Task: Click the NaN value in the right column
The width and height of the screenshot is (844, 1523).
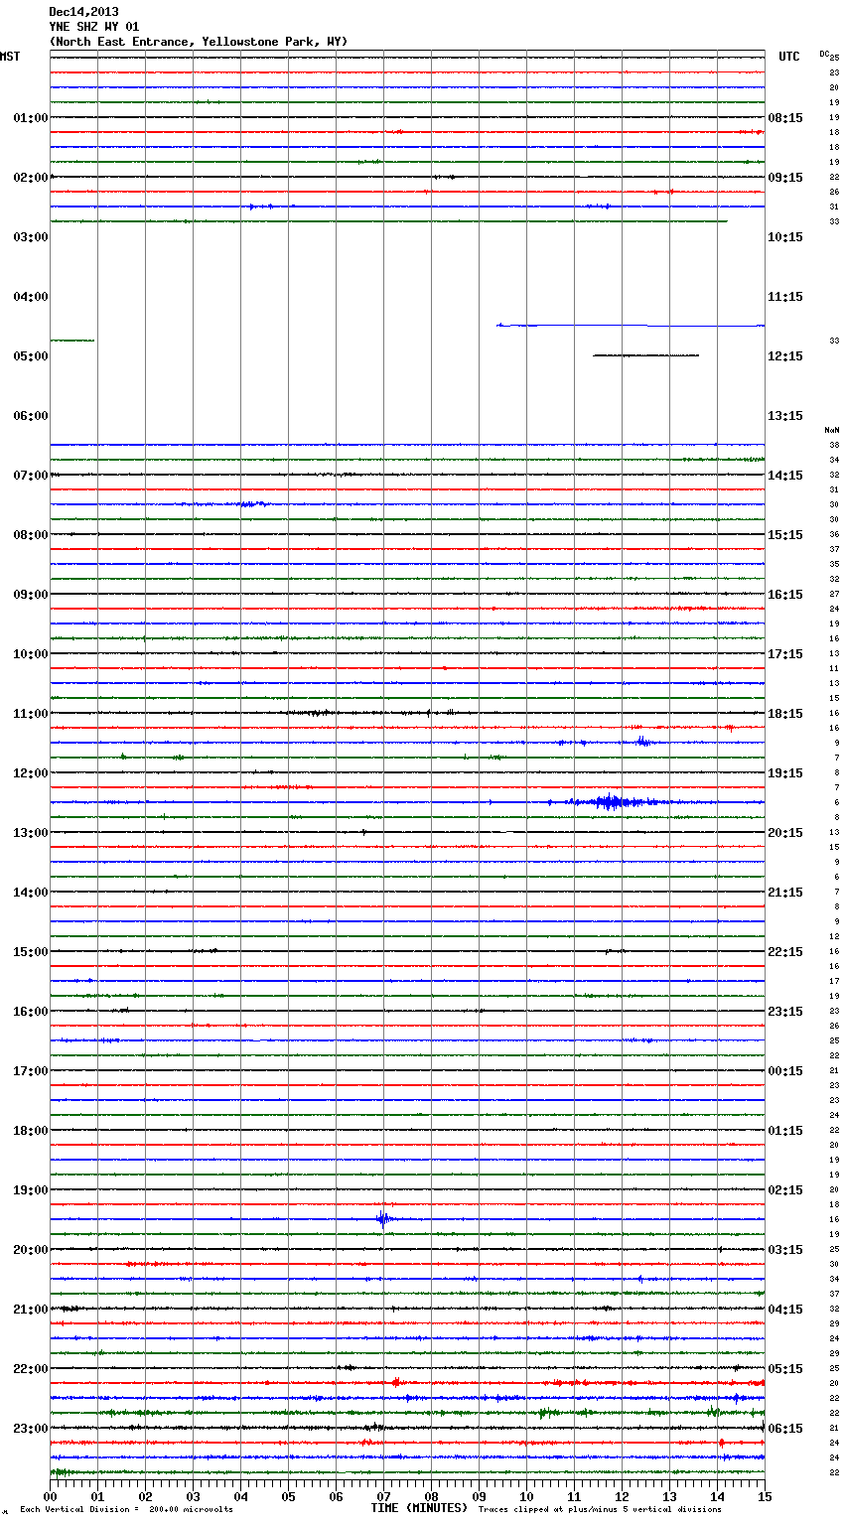Action: click(832, 430)
